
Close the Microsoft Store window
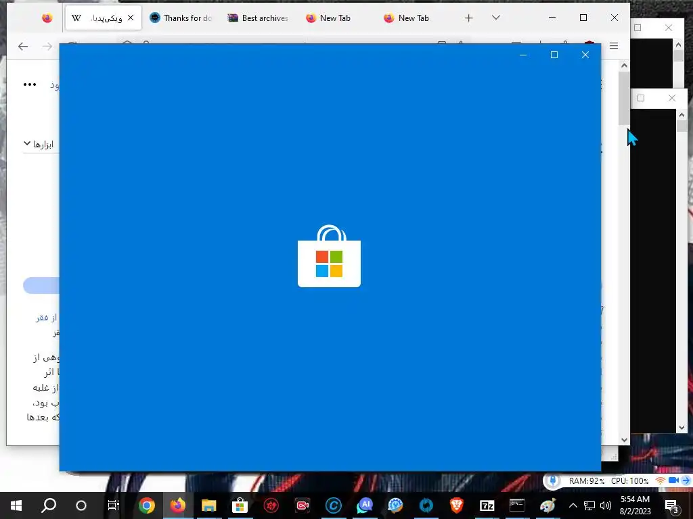[x=585, y=55]
